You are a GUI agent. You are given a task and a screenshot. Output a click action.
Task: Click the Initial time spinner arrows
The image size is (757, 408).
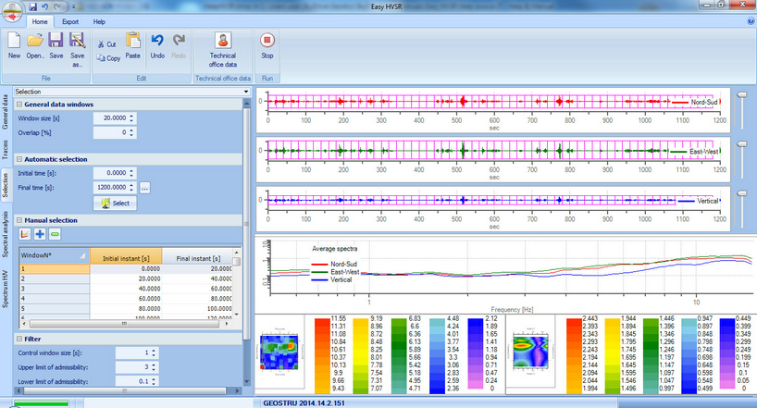coord(131,173)
